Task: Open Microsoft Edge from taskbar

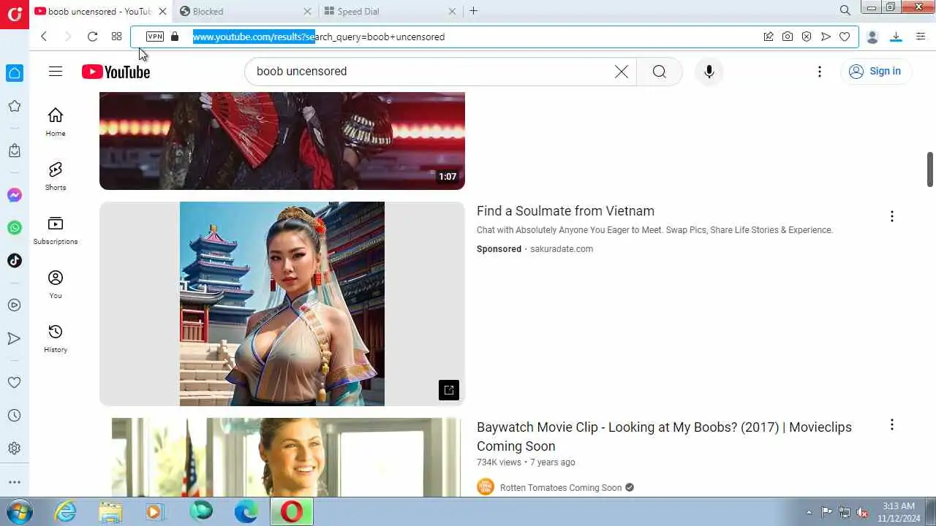Action: pos(246,511)
